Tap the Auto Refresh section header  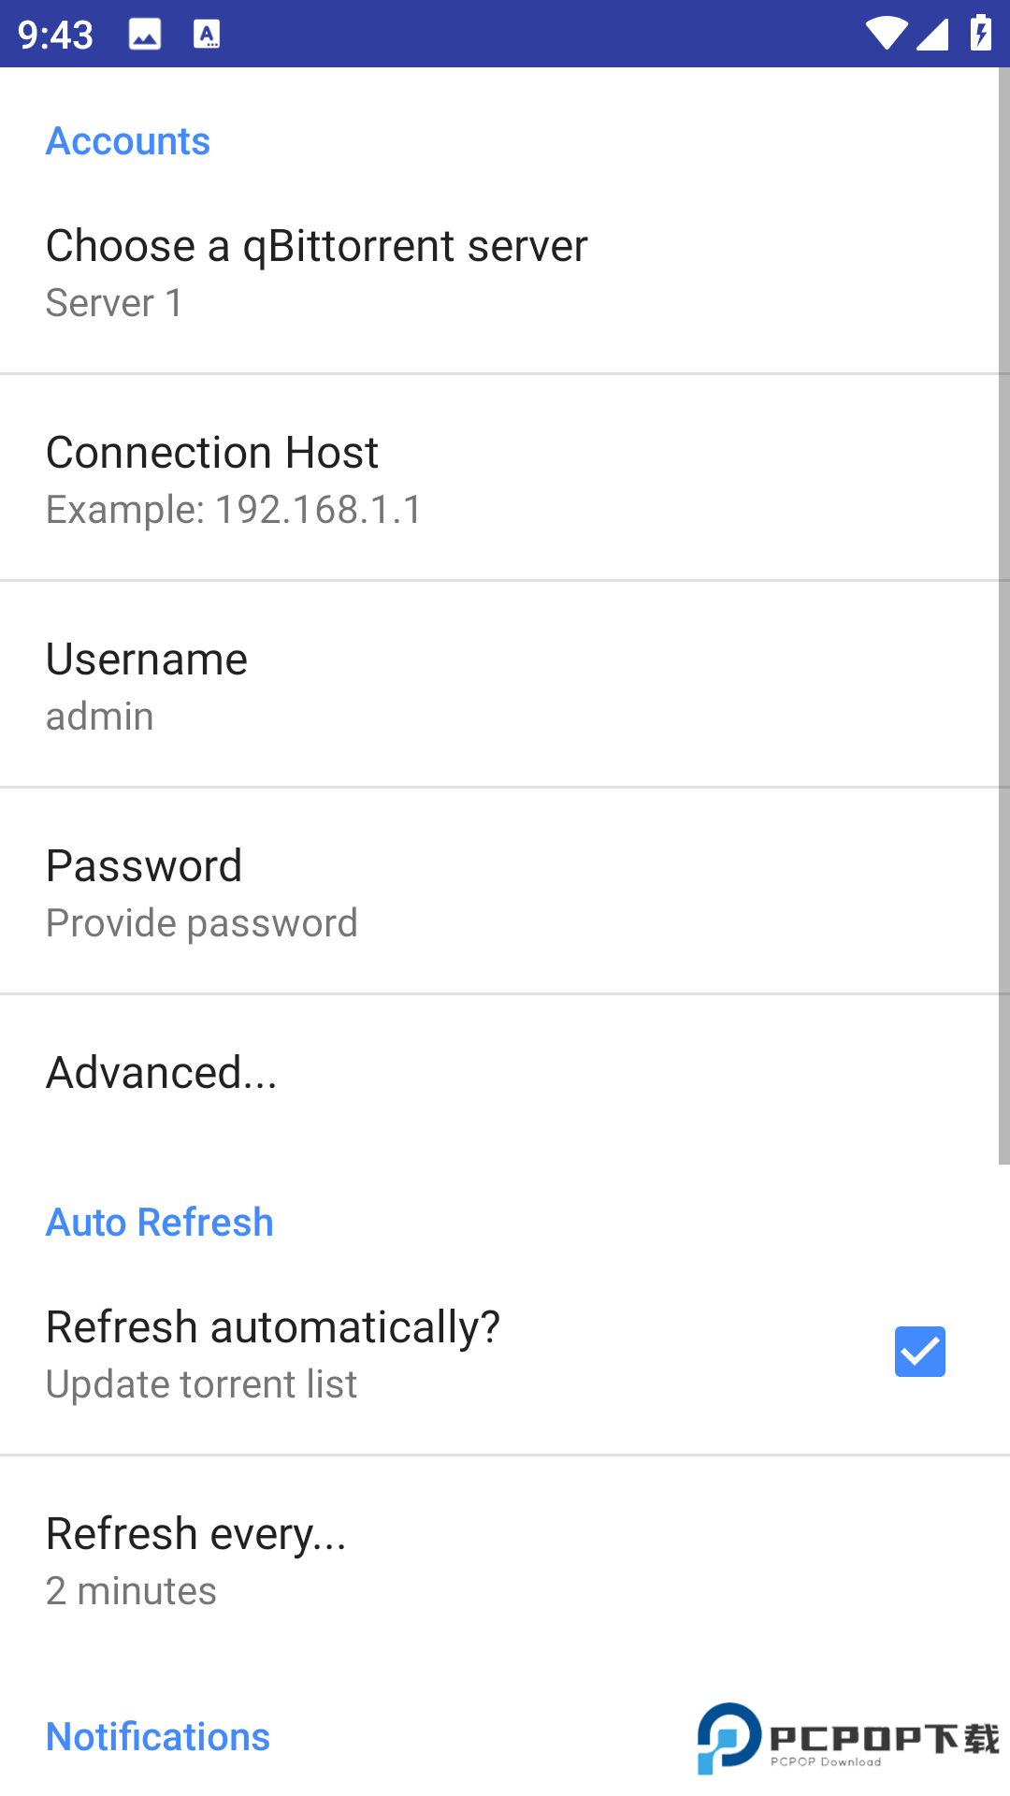(x=160, y=1222)
